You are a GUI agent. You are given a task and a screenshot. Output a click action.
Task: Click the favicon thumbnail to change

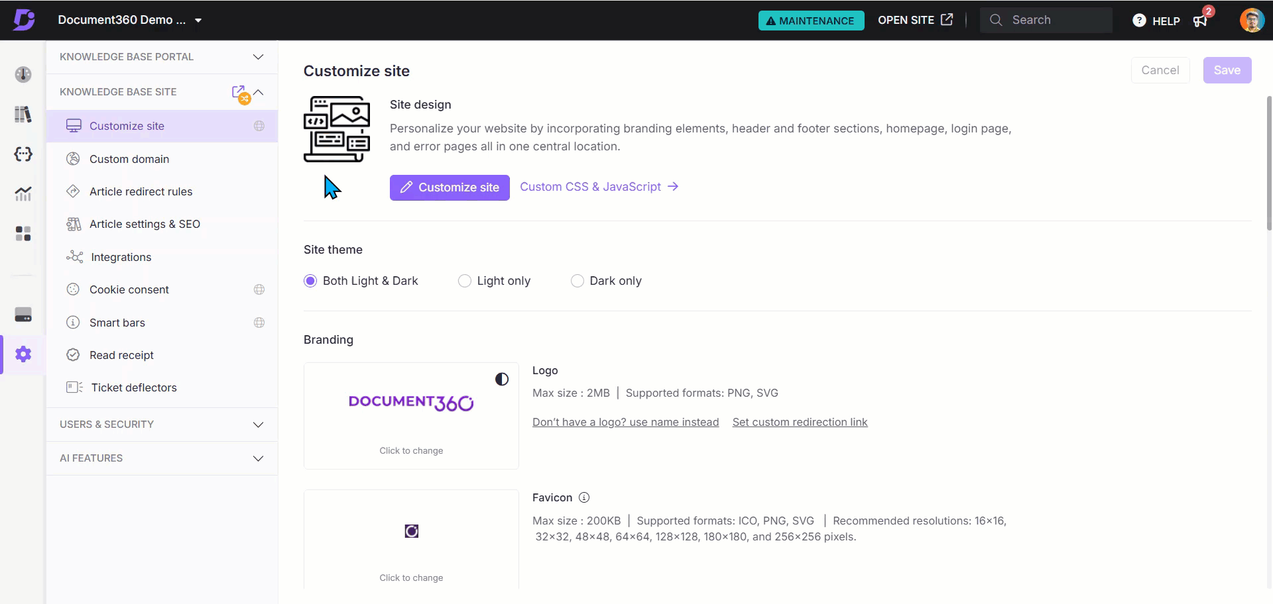(411, 539)
